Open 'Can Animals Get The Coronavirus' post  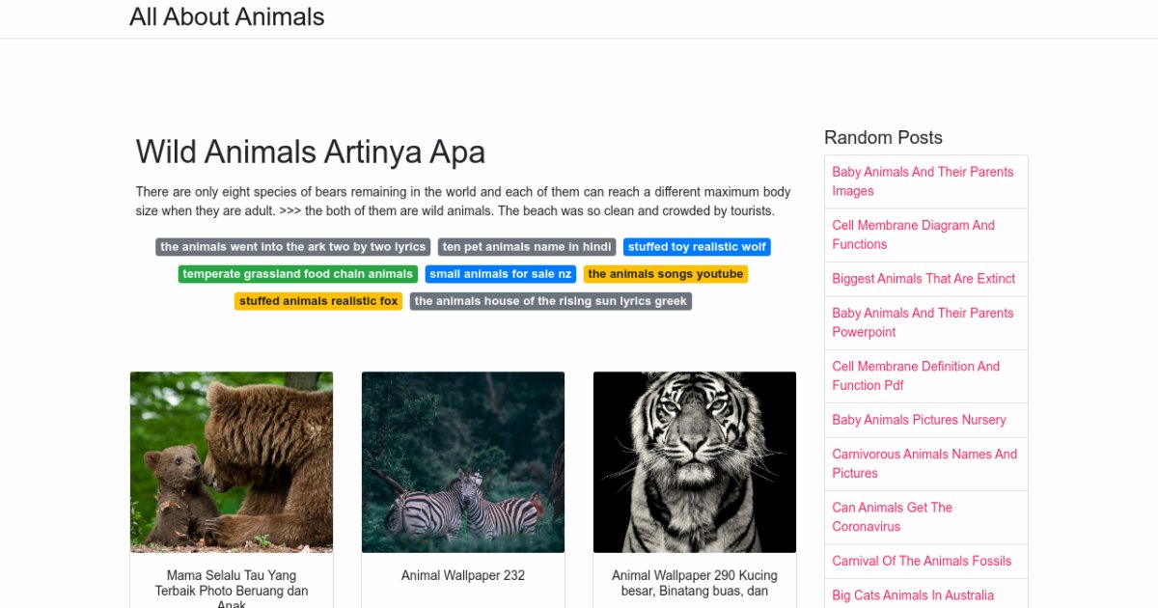(x=892, y=516)
